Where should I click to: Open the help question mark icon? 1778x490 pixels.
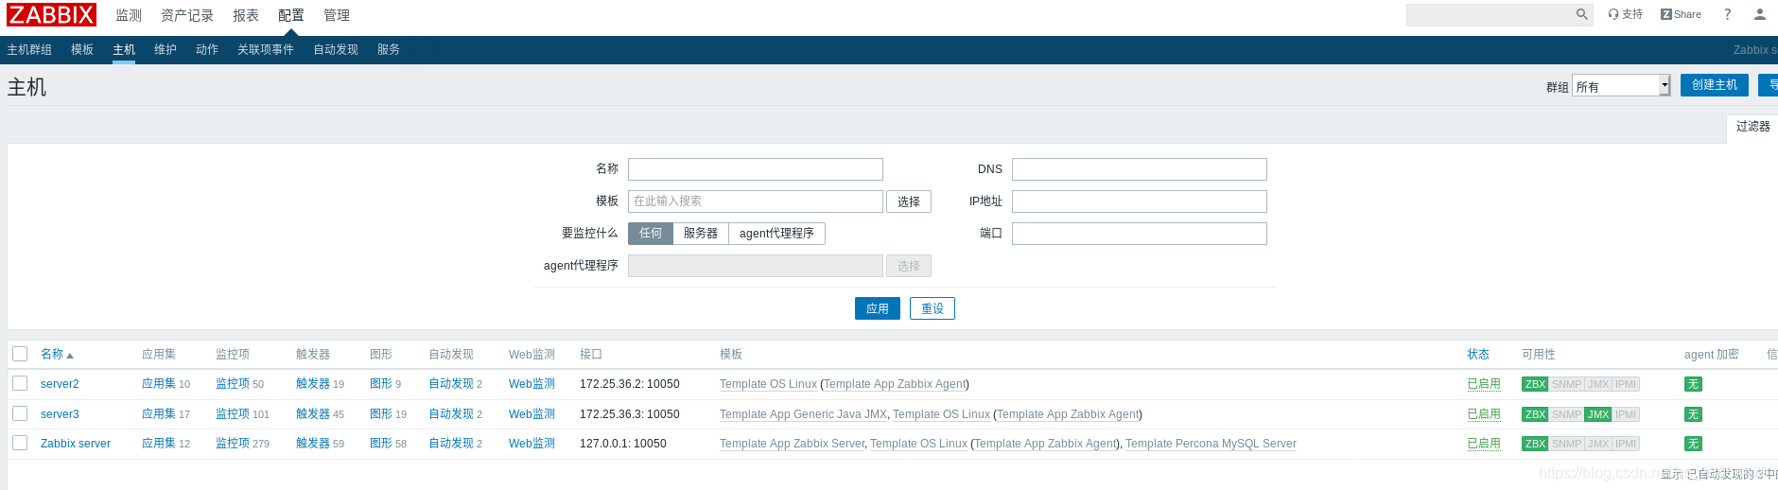click(x=1727, y=14)
